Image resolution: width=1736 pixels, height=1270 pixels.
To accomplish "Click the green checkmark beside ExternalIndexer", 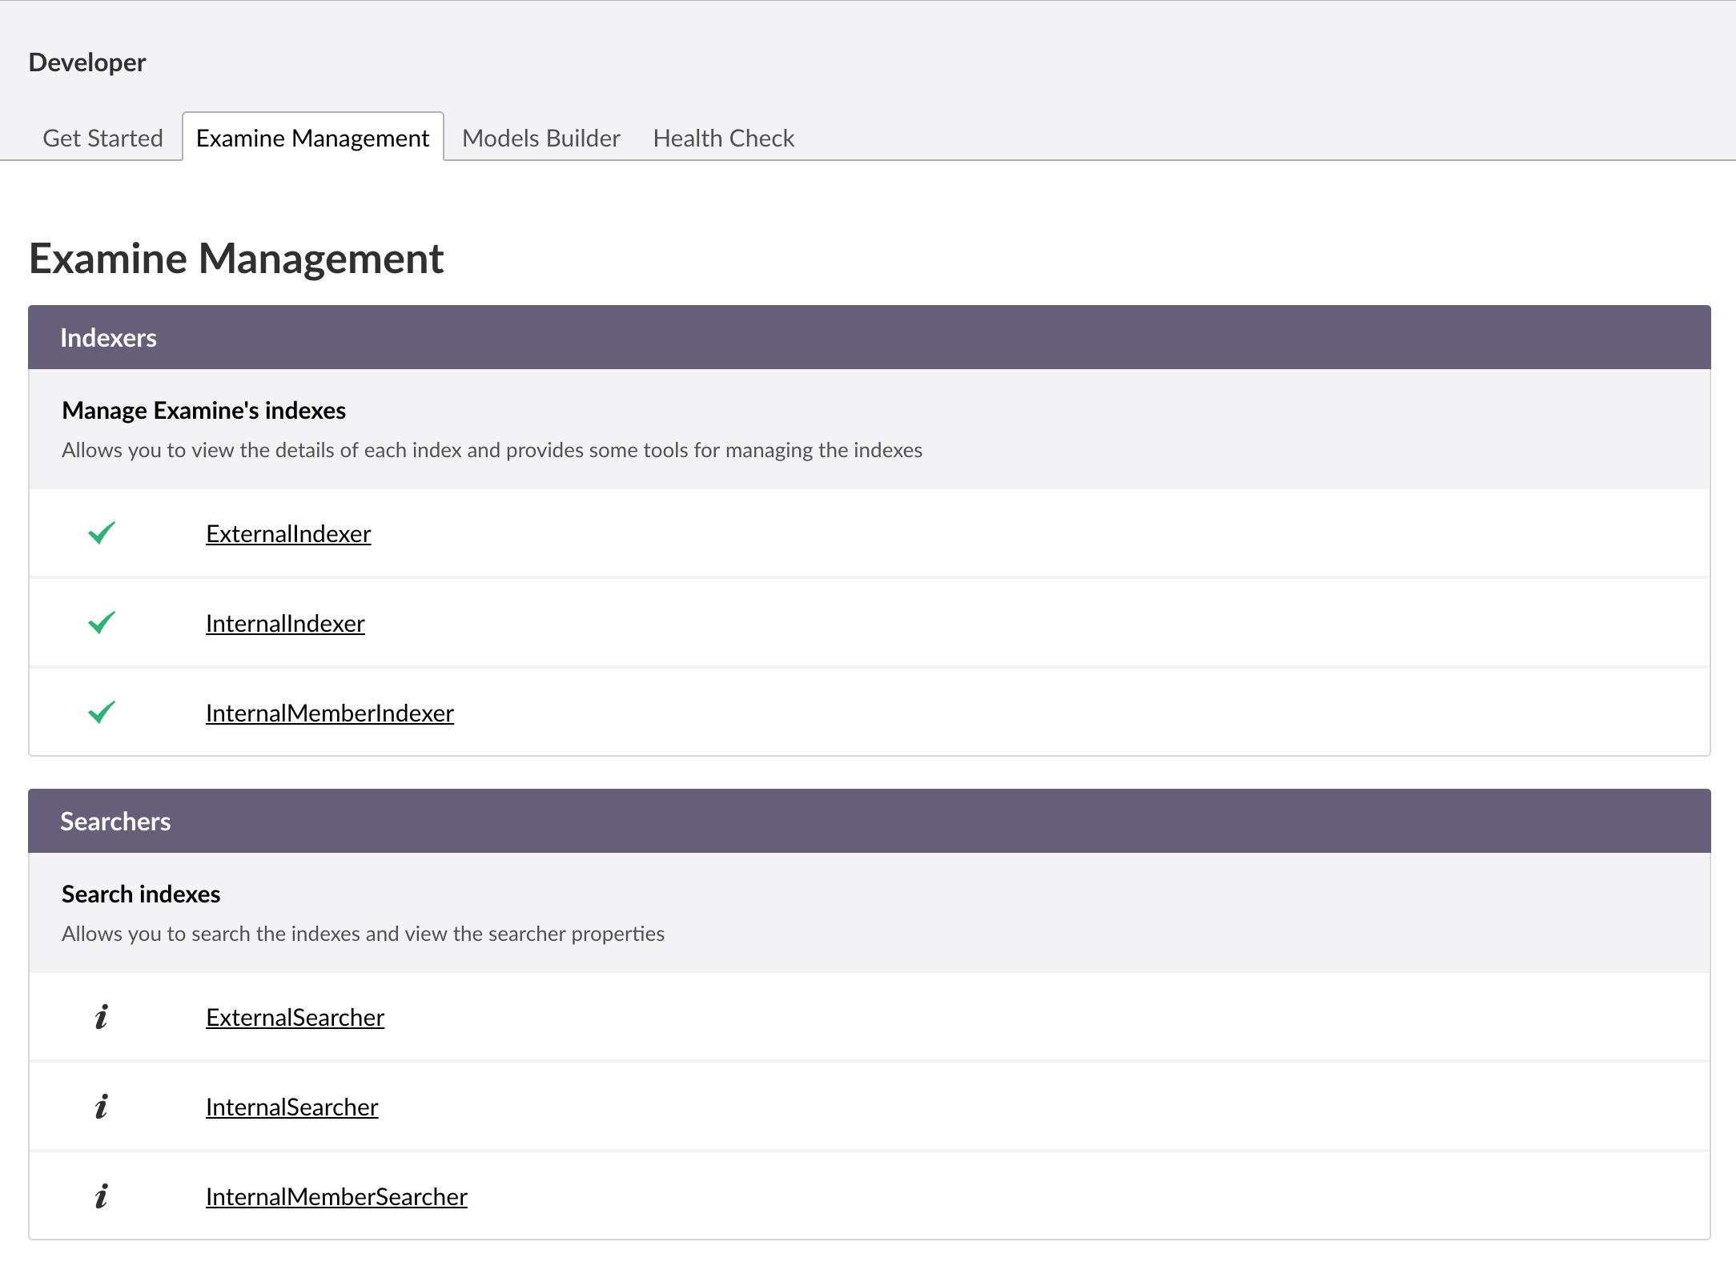I will [x=102, y=533].
